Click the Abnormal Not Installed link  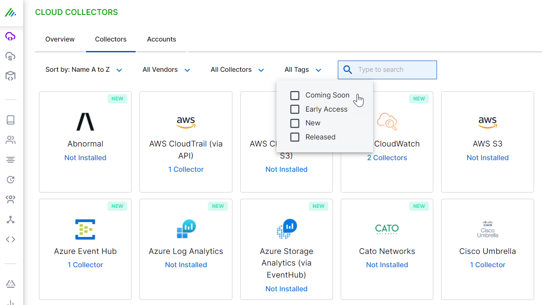pos(85,158)
